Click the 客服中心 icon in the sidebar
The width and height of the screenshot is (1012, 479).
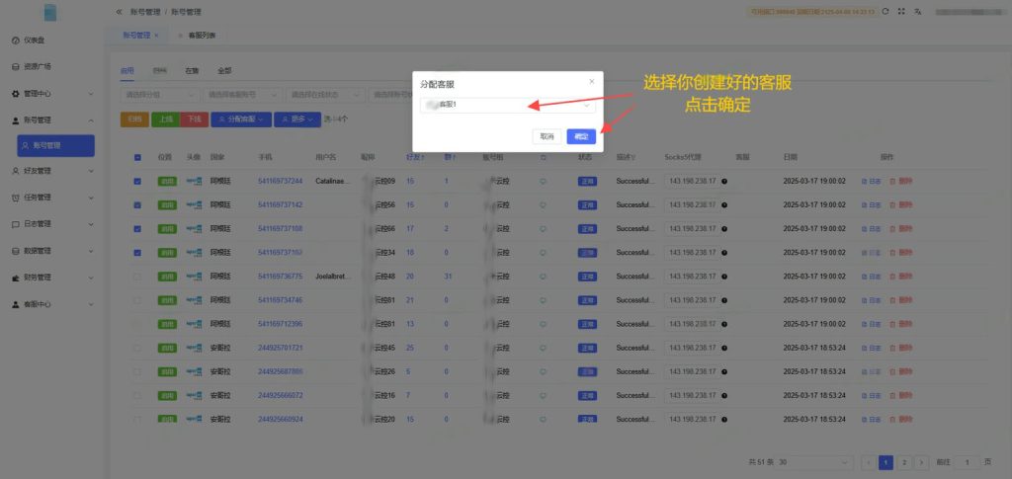pos(16,304)
